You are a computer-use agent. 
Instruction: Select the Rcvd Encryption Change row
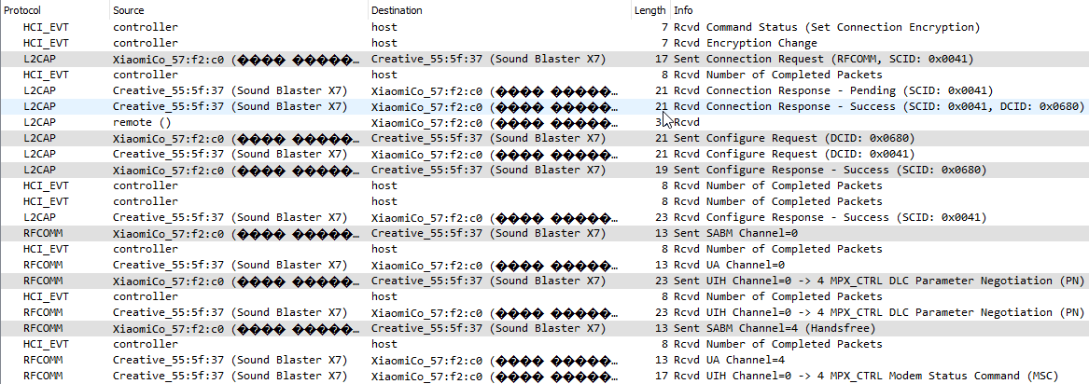pyautogui.click(x=545, y=43)
